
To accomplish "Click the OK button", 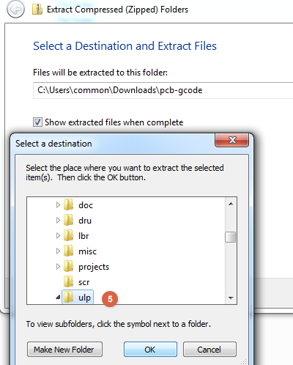I will 150,350.
